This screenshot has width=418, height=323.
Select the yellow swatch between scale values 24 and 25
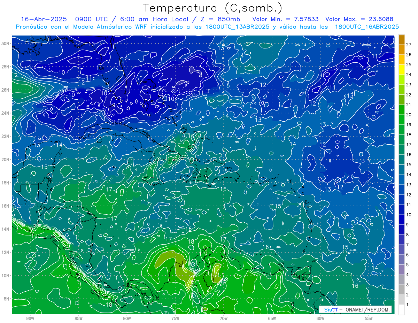pos(402,70)
